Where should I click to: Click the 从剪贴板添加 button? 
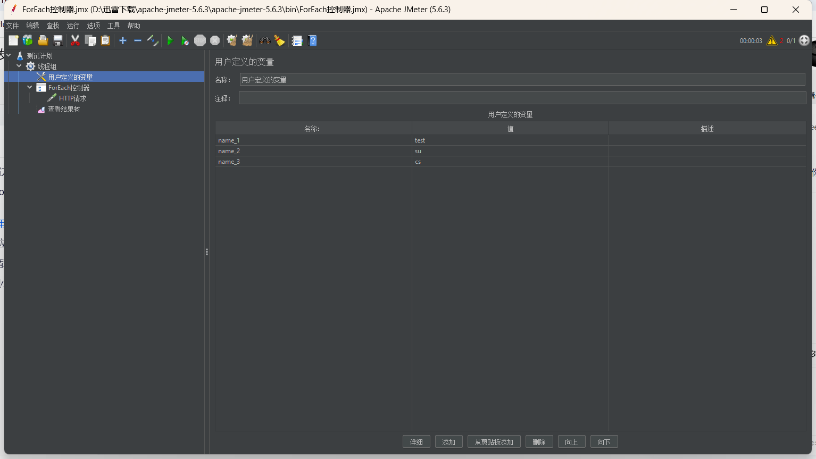494,442
